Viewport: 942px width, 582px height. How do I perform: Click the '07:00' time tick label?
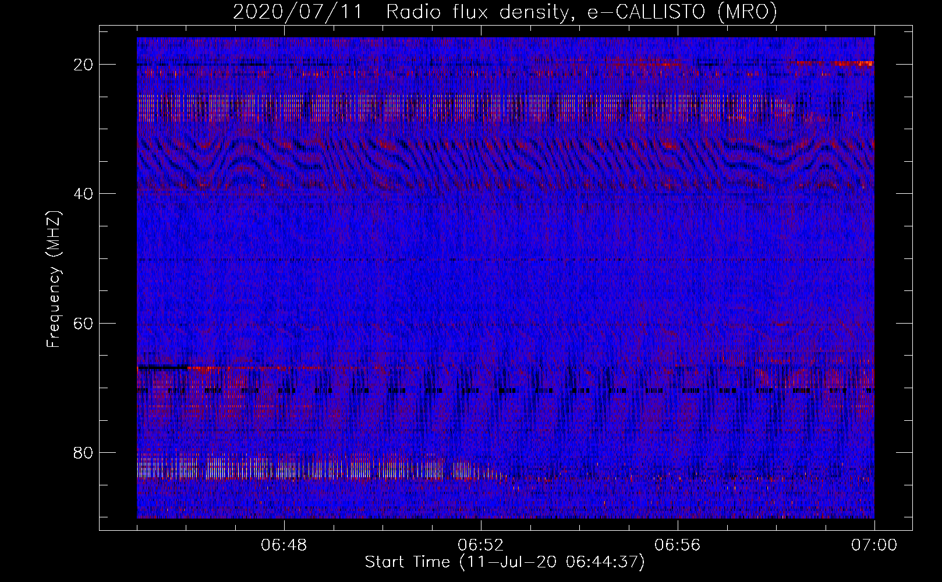(x=874, y=545)
